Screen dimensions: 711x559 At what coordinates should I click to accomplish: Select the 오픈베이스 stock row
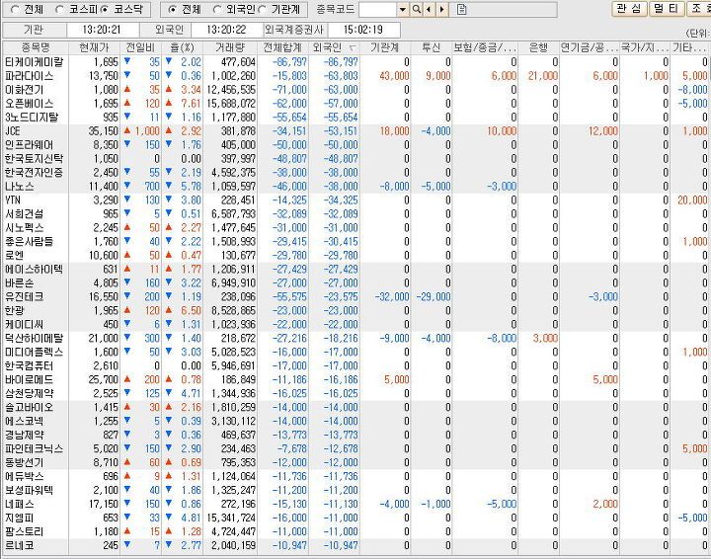click(x=356, y=104)
